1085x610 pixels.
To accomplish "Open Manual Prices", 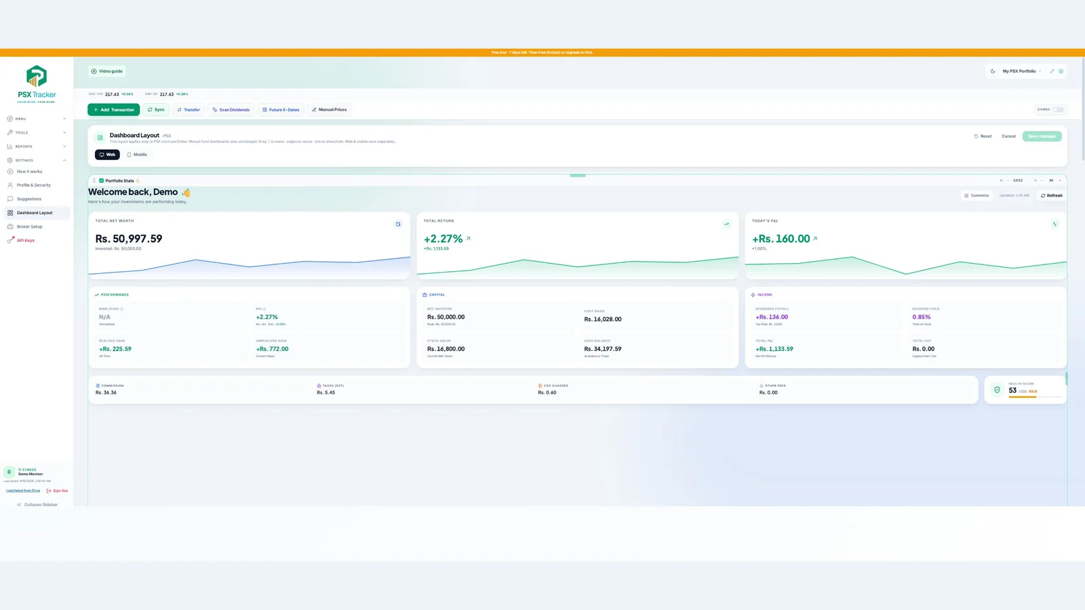I will (x=329, y=110).
